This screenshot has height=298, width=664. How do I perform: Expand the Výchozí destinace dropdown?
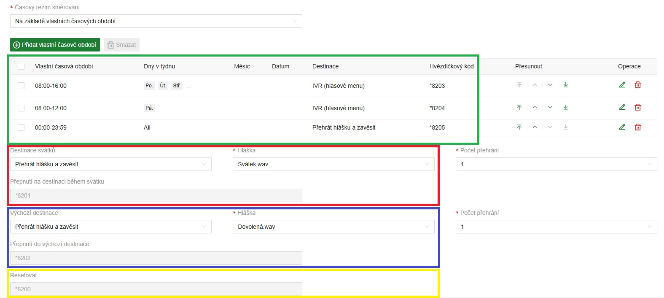(110, 227)
